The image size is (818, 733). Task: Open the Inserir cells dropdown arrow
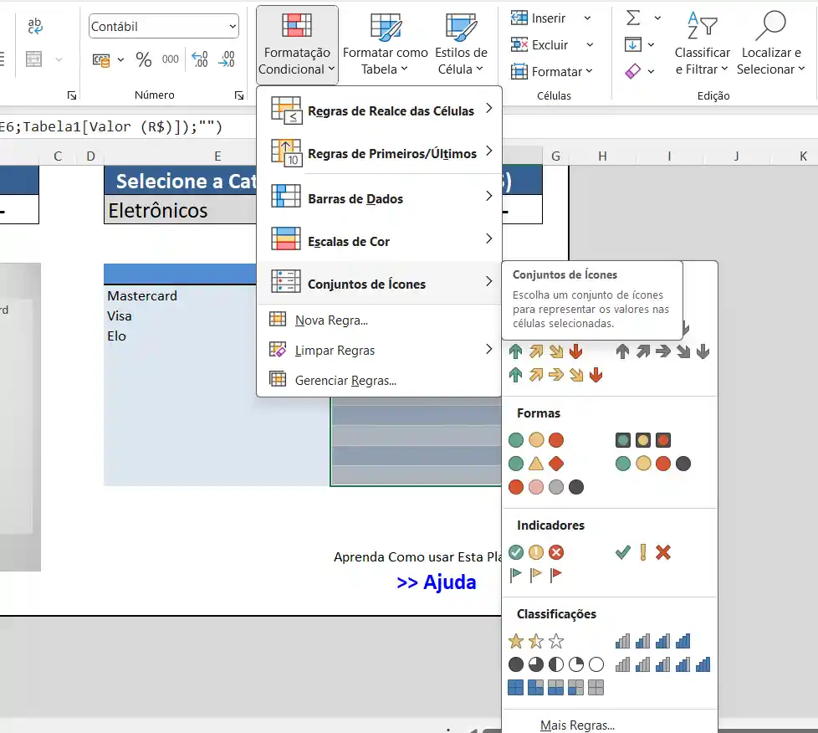click(x=587, y=18)
